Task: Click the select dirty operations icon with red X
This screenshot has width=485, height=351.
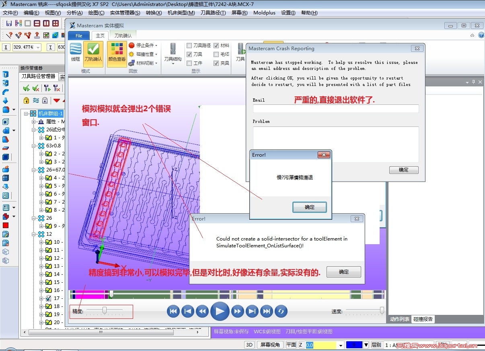Action: click(36, 88)
